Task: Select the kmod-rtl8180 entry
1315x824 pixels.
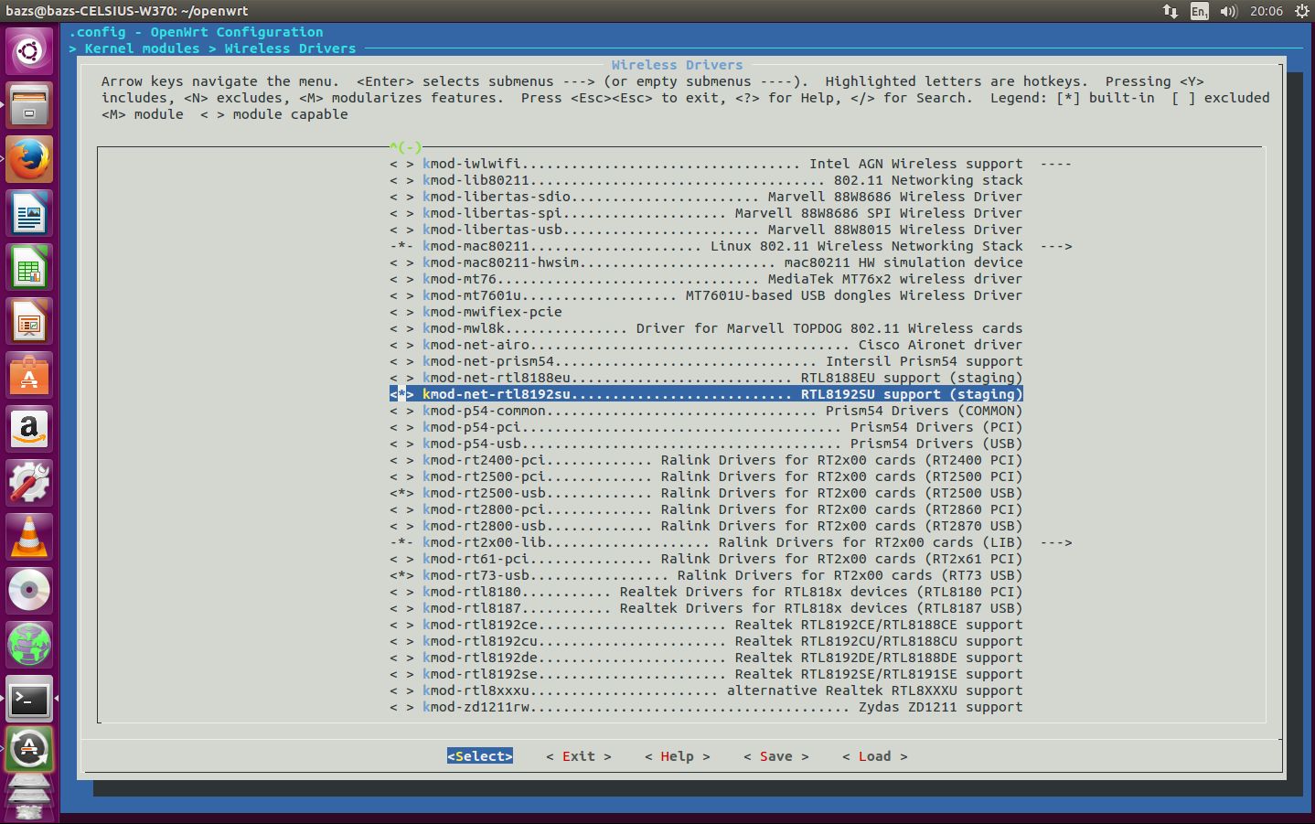Action: pos(706,592)
